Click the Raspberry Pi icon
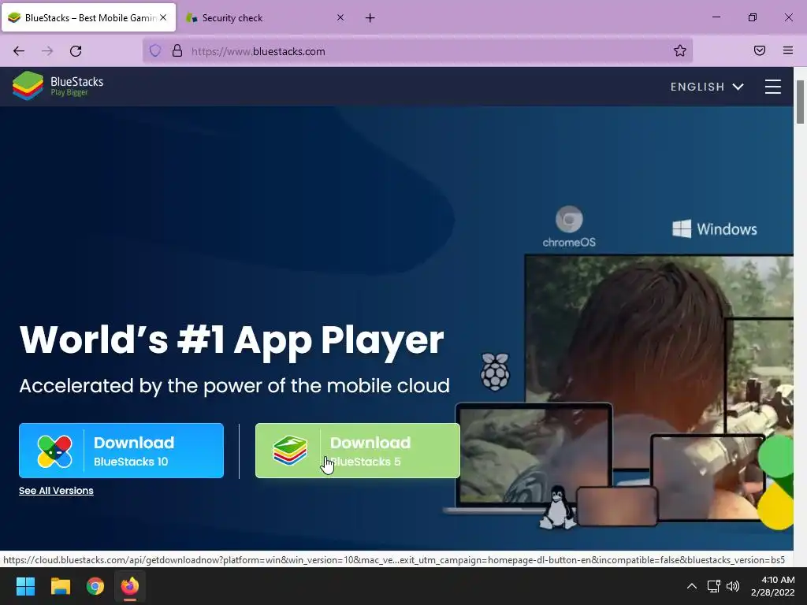Screen dimensions: 807x605 [495, 372]
